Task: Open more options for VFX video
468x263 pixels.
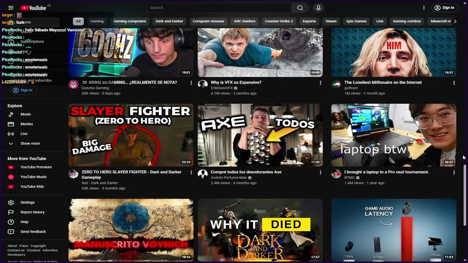Action: pos(320,83)
